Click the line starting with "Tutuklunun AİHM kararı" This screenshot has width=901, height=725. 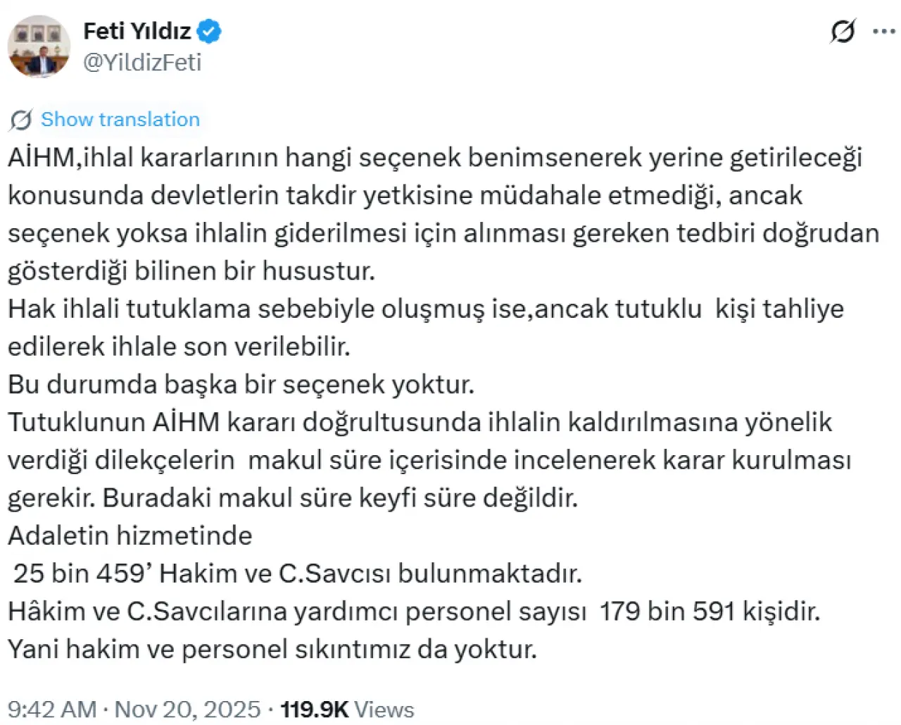[x=420, y=422]
